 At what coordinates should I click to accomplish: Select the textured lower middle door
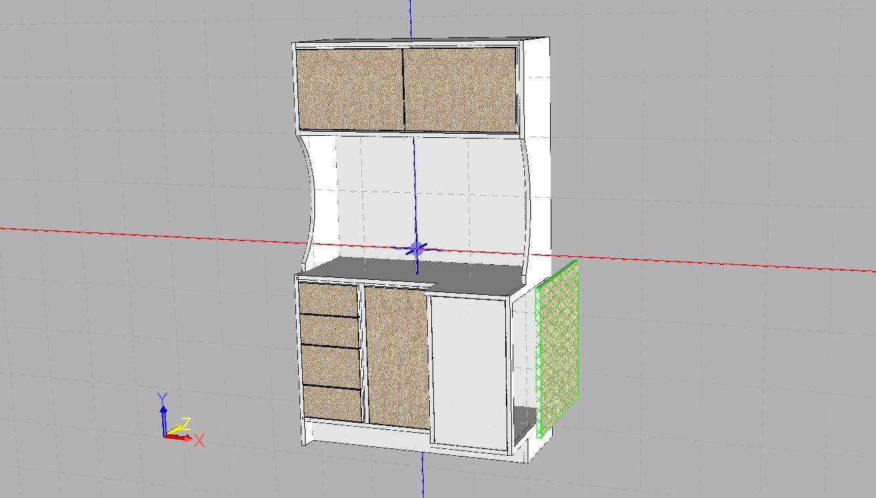tap(397, 357)
